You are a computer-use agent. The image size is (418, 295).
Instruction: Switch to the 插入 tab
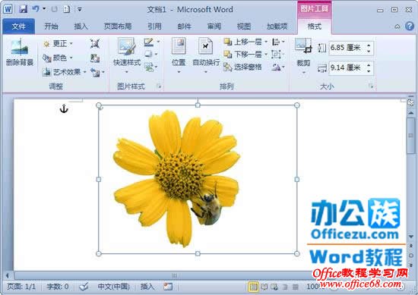pyautogui.click(x=81, y=26)
